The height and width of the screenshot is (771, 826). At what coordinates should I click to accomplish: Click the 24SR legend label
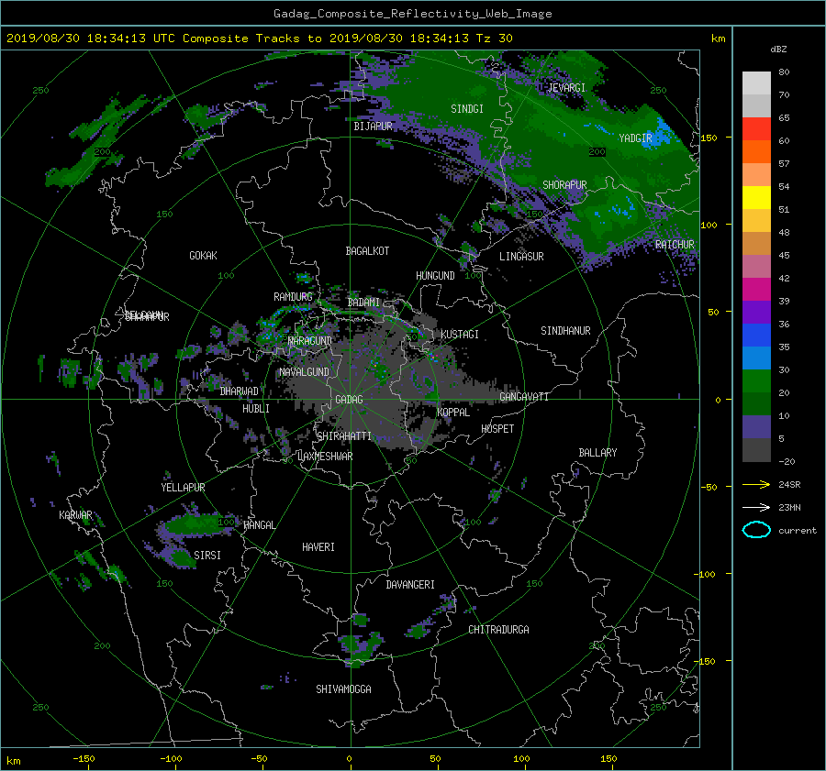pyautogui.click(x=789, y=485)
